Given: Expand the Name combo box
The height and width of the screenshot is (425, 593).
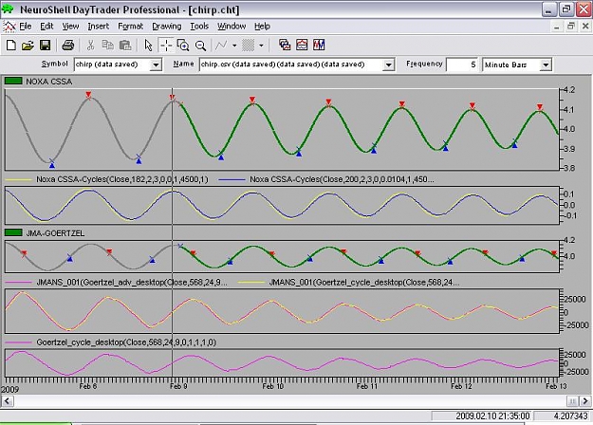Looking at the screenshot, I should 388,65.
